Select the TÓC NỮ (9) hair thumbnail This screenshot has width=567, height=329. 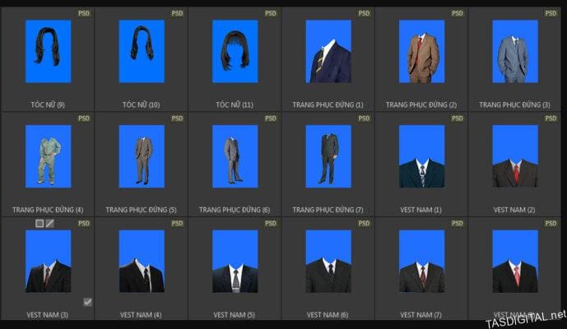[48, 51]
